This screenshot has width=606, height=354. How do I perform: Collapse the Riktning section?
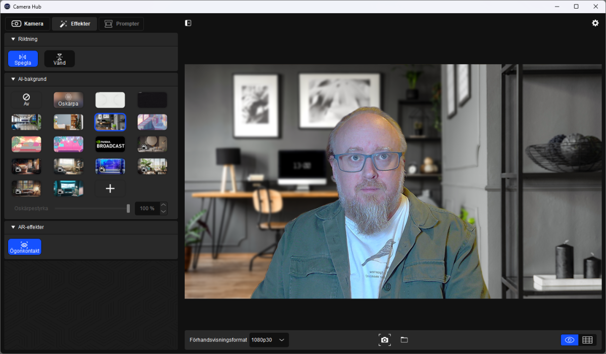13,39
